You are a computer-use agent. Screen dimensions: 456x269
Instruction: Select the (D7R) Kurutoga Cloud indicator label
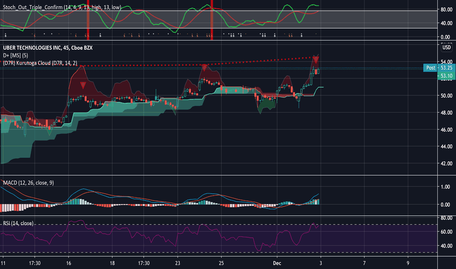click(40, 63)
